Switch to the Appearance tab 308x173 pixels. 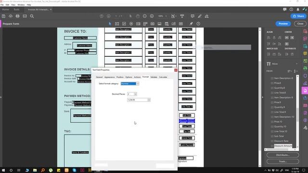[x=109, y=77]
